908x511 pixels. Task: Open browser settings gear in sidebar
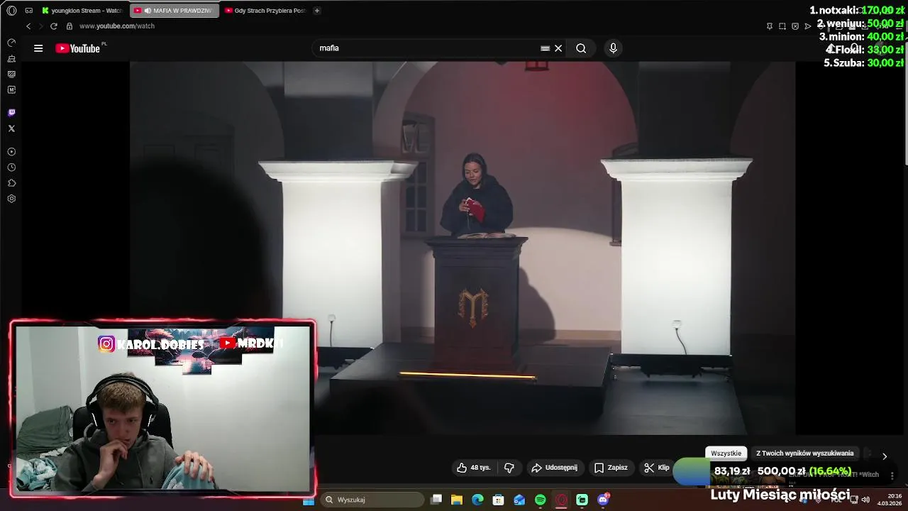(11, 199)
